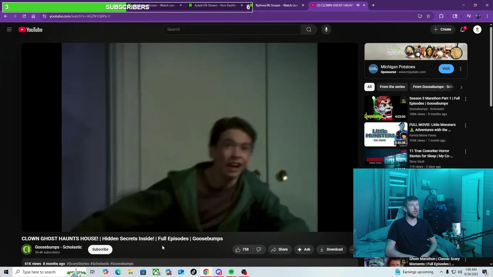493x277 pixels.
Task: Open Windows notification center icon
Action: (486, 272)
